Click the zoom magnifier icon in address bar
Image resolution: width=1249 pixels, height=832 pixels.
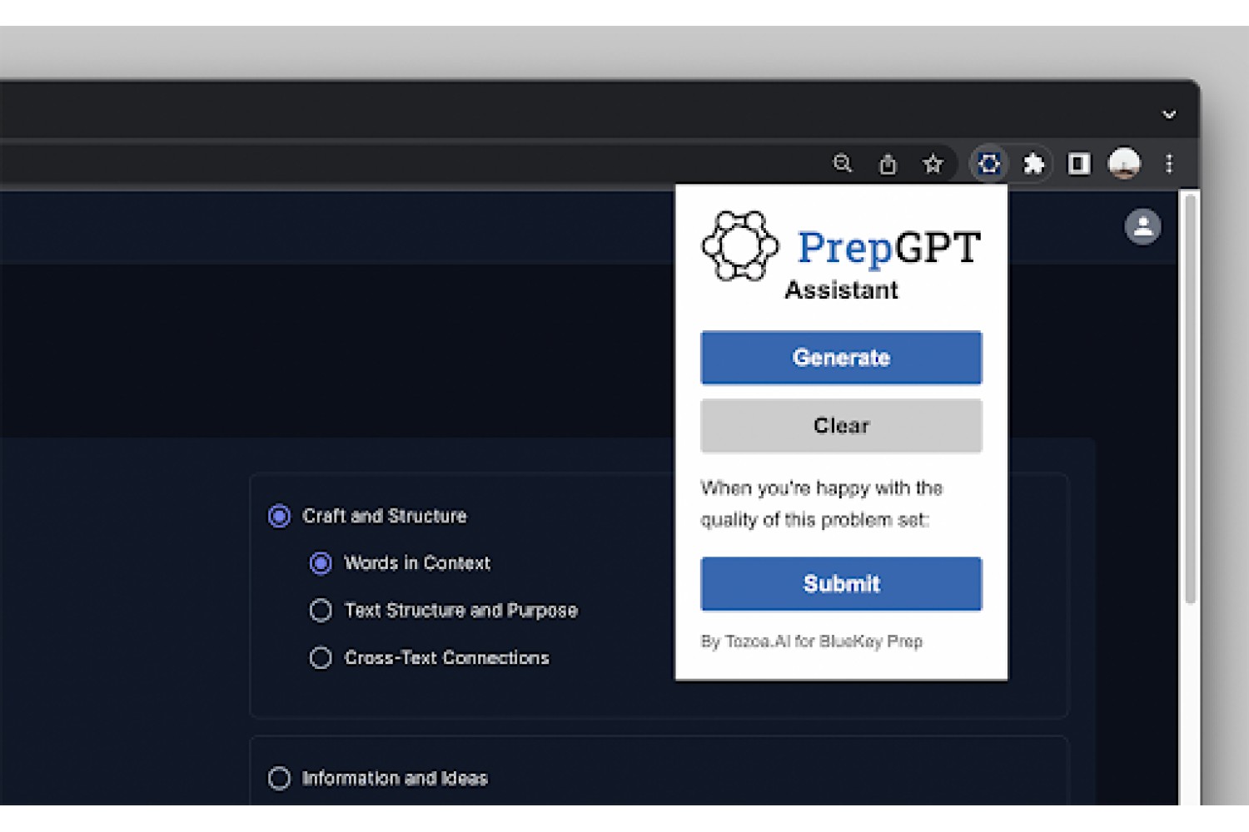(843, 163)
